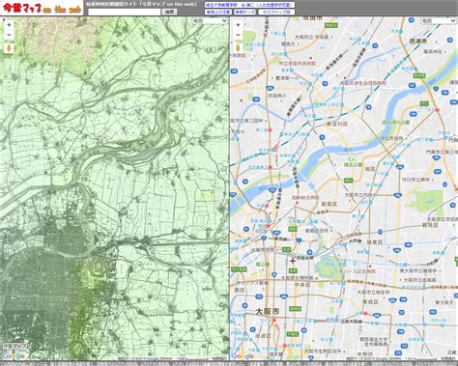This screenshot has width=458, height=366.
Task: Click the search input field
Action: 124,12
